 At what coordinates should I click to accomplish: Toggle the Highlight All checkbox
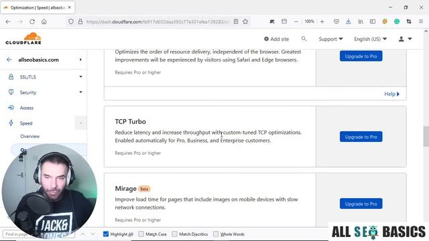[106, 234]
